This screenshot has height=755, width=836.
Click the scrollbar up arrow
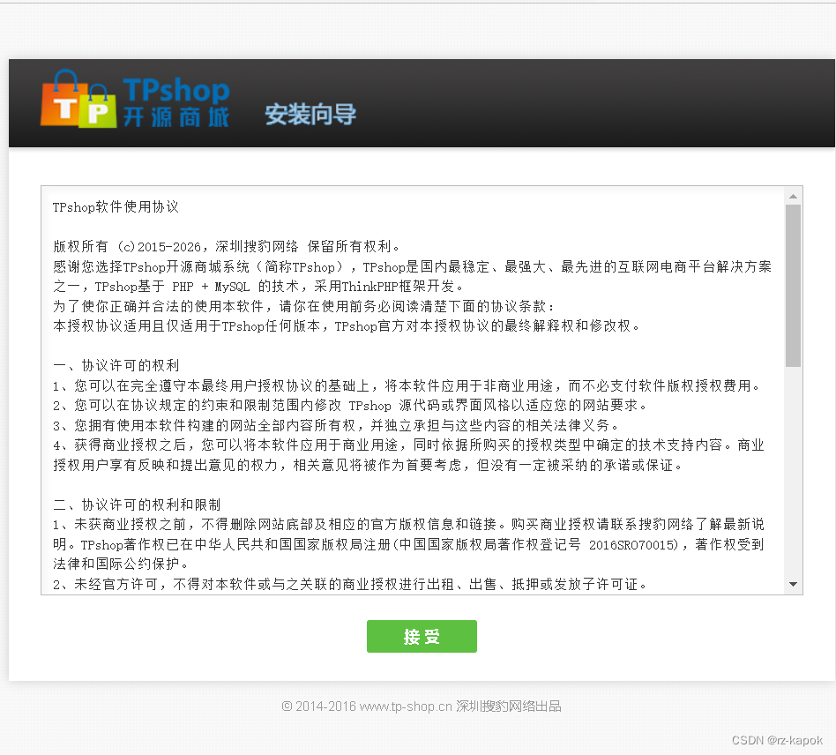pyautogui.click(x=793, y=194)
